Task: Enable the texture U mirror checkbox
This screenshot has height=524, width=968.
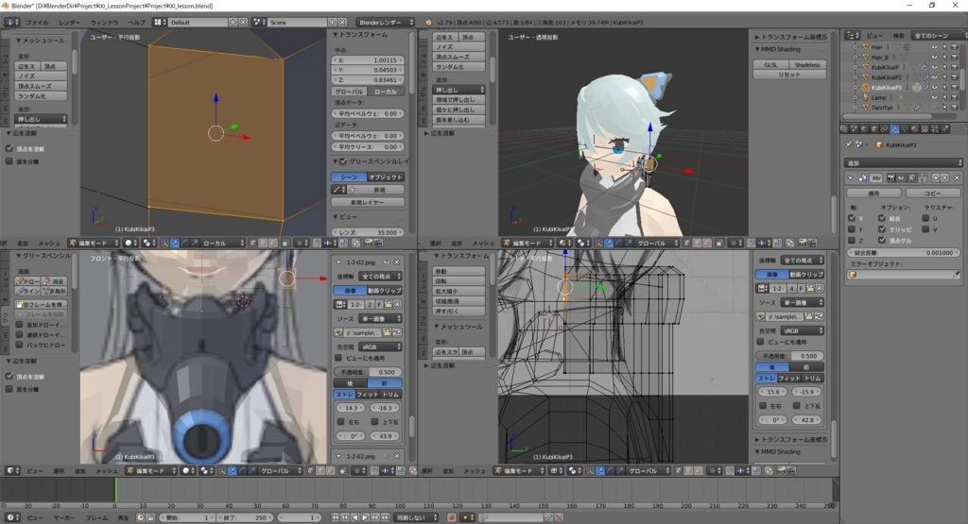Action: pos(926,217)
